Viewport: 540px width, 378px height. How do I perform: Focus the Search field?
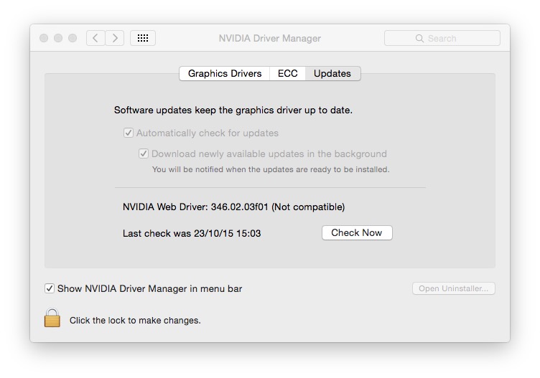[442, 38]
